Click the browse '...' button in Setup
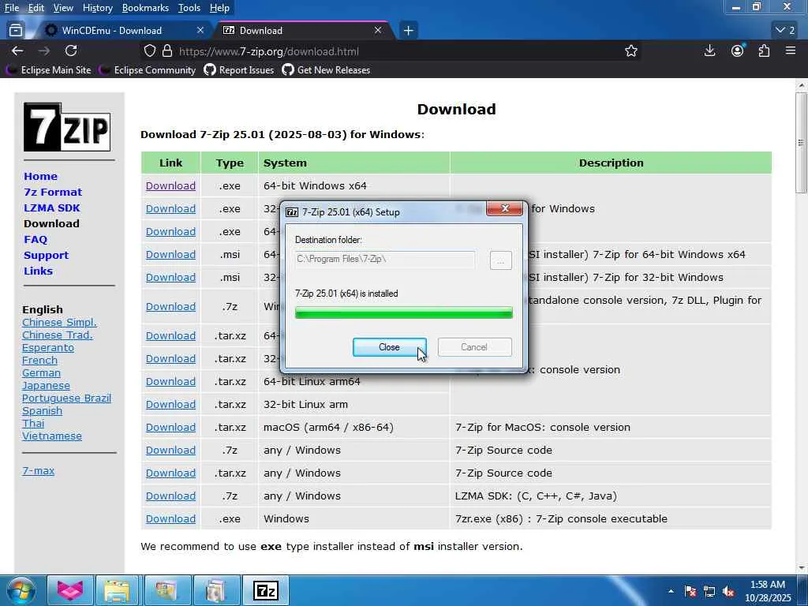 [x=500, y=260]
